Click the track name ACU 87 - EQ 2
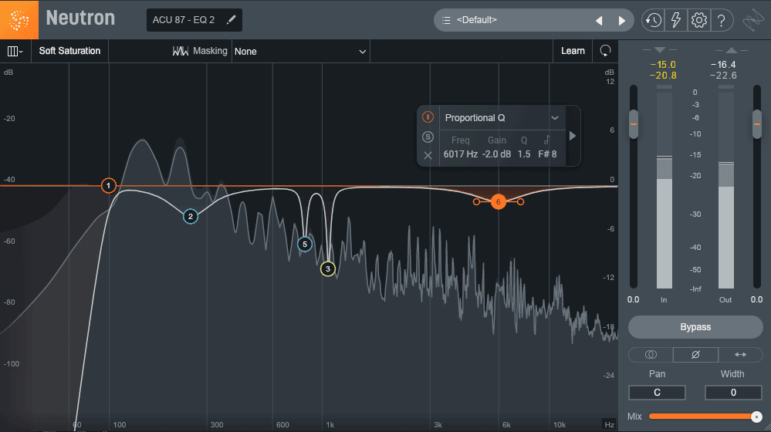This screenshot has height=432, width=771. click(184, 20)
